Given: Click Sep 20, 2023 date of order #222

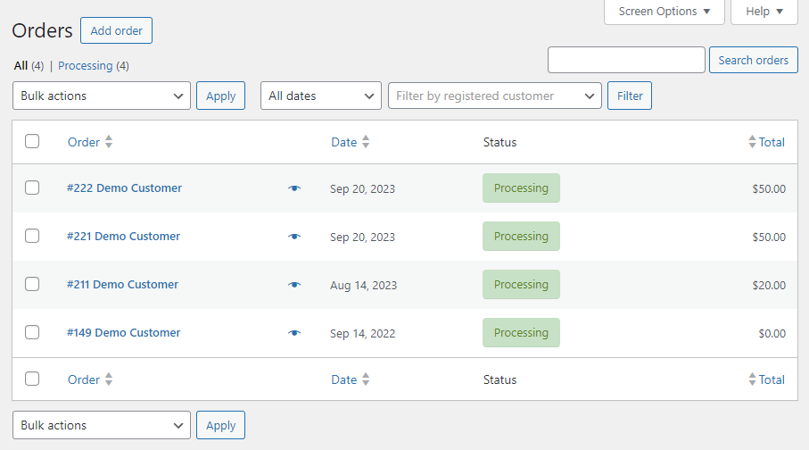Looking at the screenshot, I should click(362, 188).
